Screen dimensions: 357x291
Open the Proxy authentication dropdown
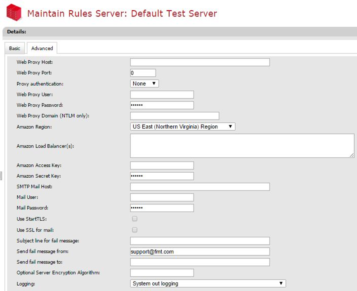click(x=144, y=84)
